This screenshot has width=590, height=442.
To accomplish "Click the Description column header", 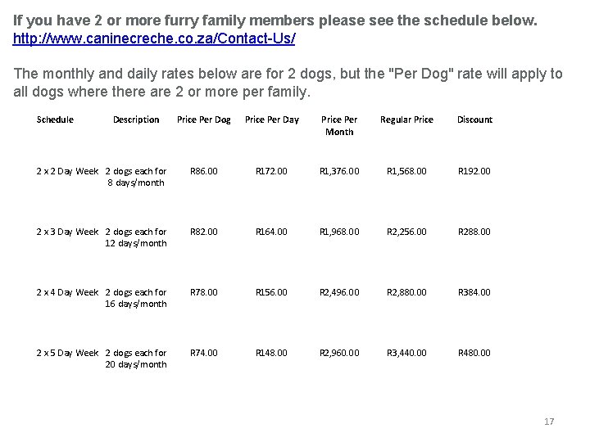I will pyautogui.click(x=136, y=120).
